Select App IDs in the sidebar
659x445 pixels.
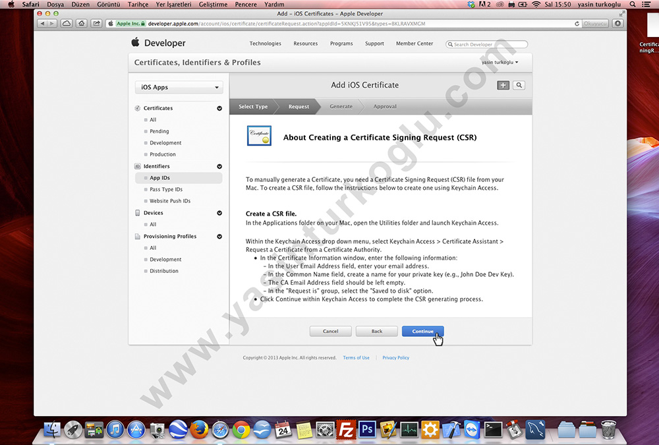[179, 178]
